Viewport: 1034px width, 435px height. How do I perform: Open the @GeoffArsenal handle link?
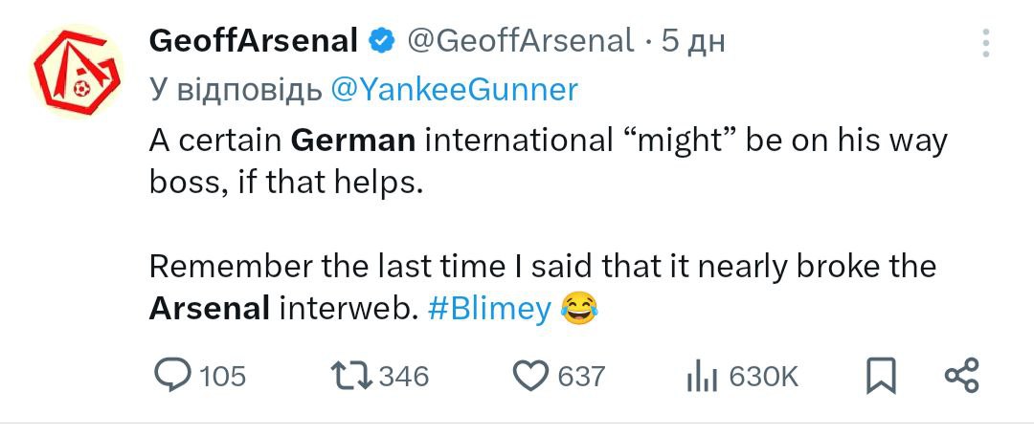(521, 40)
